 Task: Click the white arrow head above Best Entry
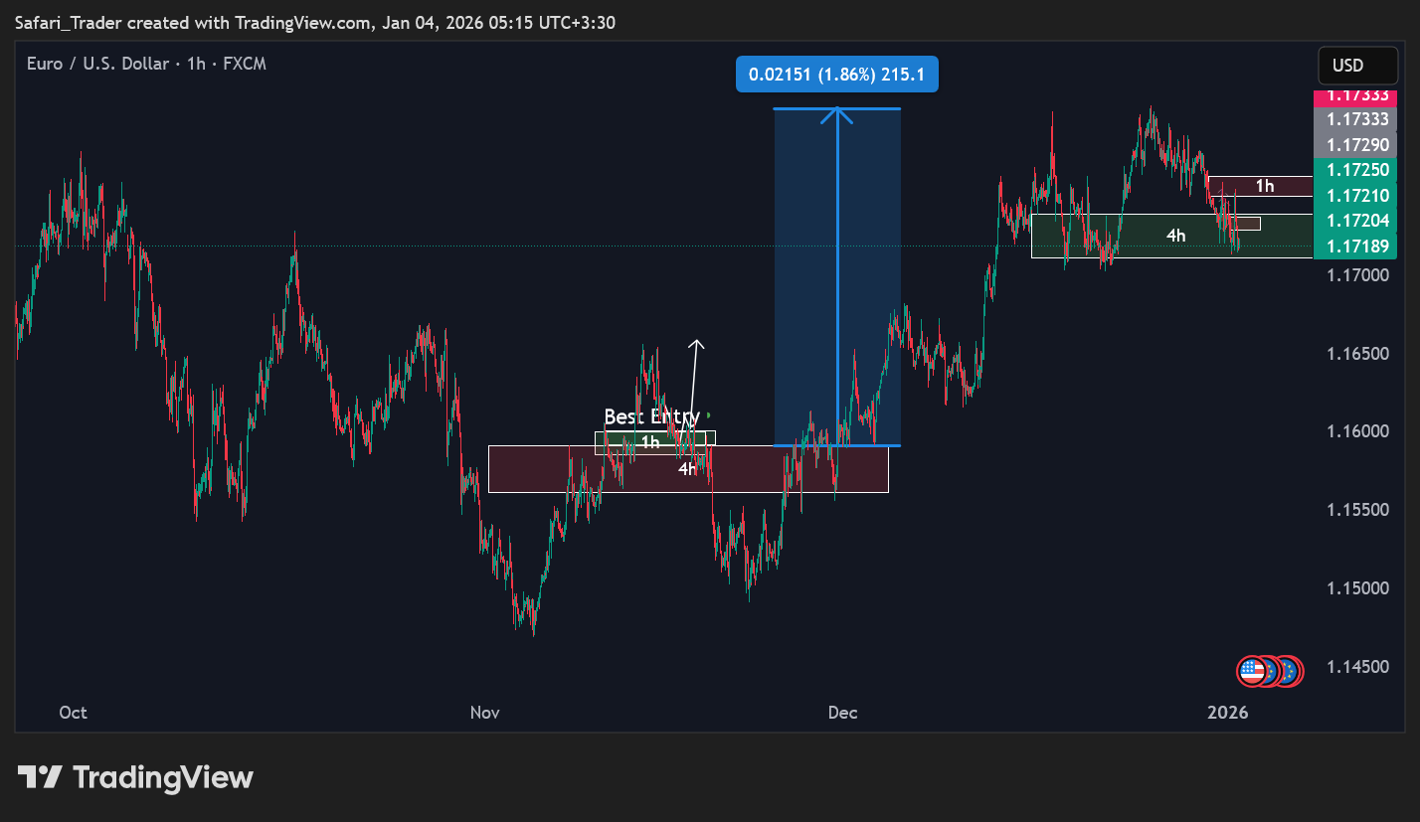[697, 345]
